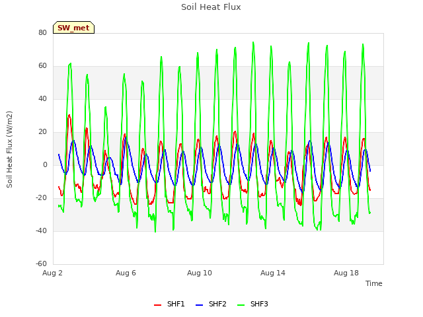This screenshot has width=423, height=317.
Task: Click the blue SHF2 legend color marker
Action: point(199,305)
